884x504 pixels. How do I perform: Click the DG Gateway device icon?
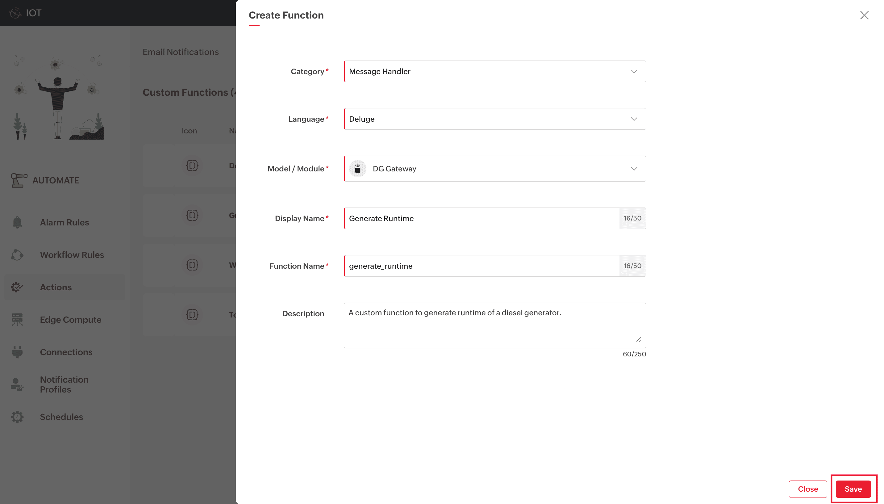click(x=358, y=169)
